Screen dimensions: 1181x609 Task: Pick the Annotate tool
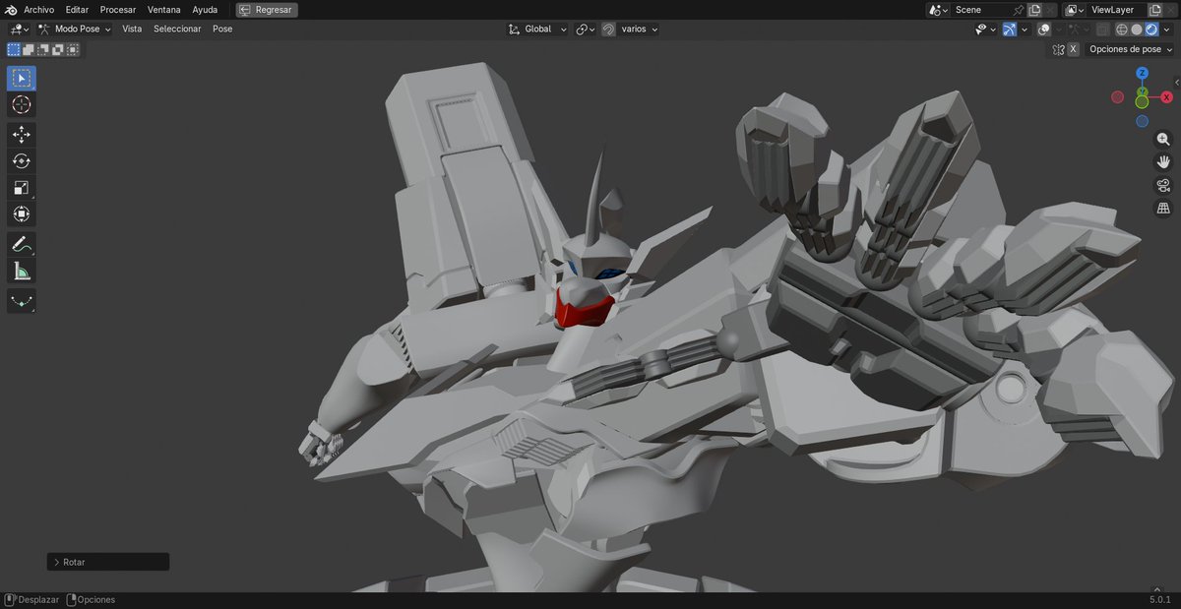click(21, 244)
